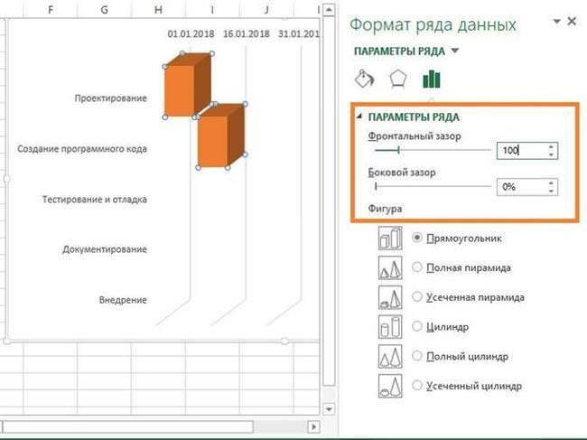
Task: Click the Тестирование и отладка axis label
Action: (94, 199)
